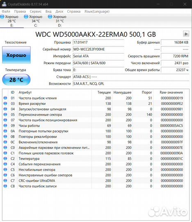Click raw value 00000000001C
The width and height of the screenshot is (192, 222).
tap(171, 159)
